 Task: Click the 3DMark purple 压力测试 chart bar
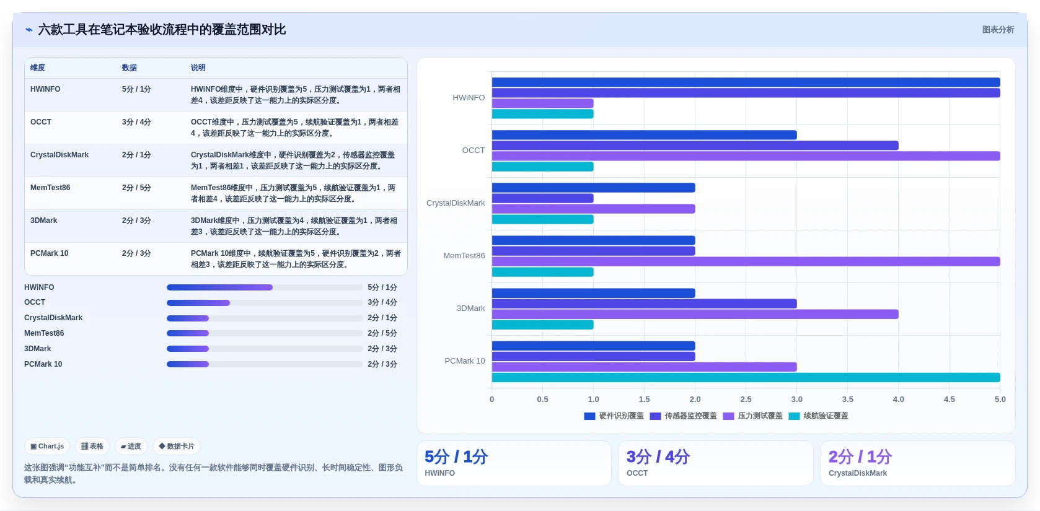tap(695, 314)
